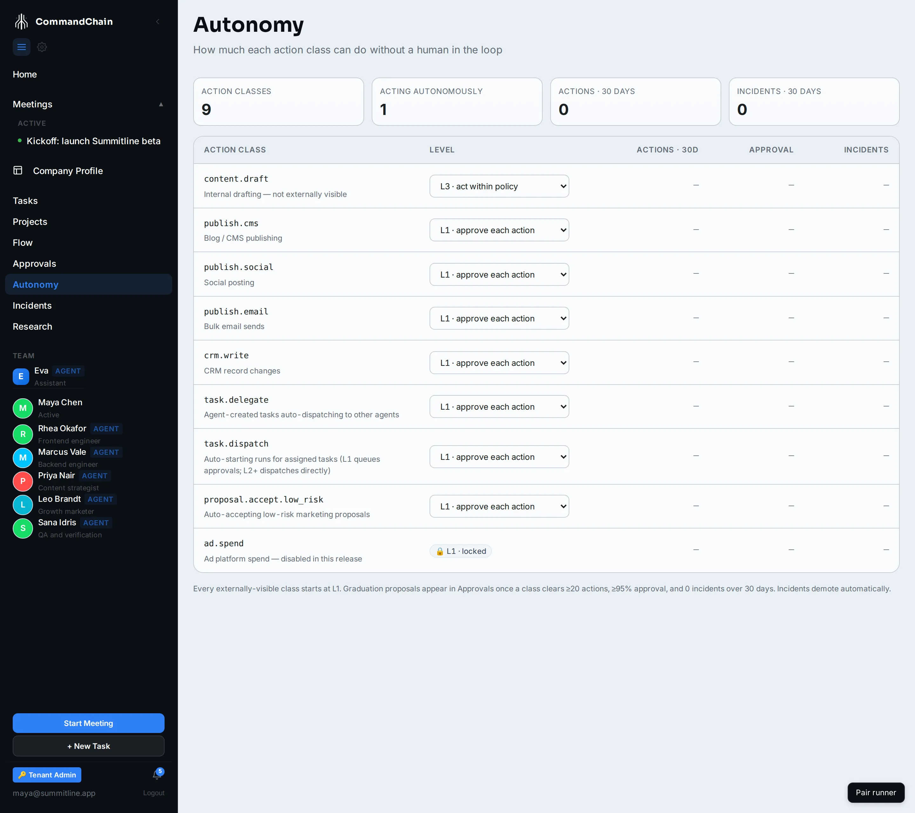This screenshot has width=915, height=813.
Task: Open the publish.cms level dropdown
Action: pos(499,230)
